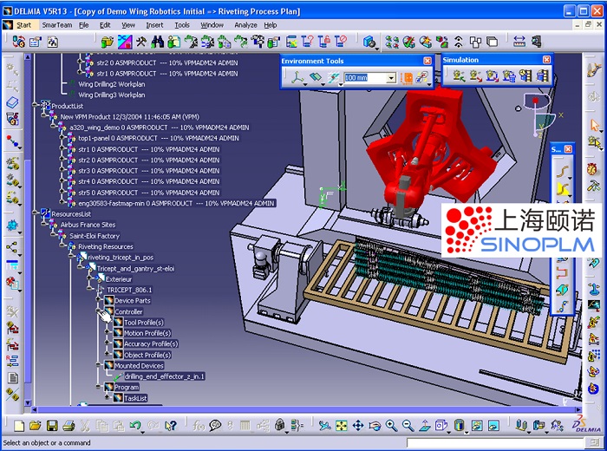Select the Airbus France Sites node

click(88, 225)
